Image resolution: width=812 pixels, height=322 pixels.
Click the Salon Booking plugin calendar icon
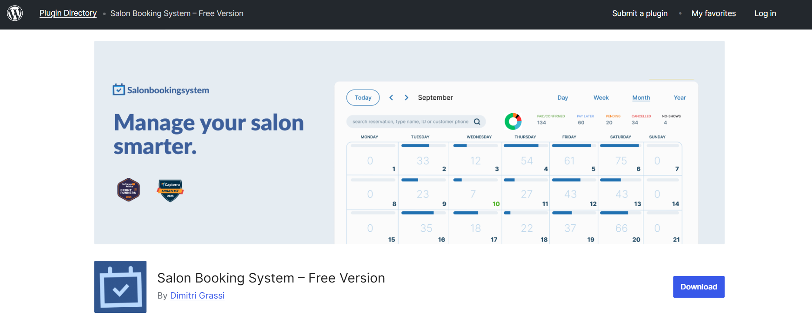120,287
